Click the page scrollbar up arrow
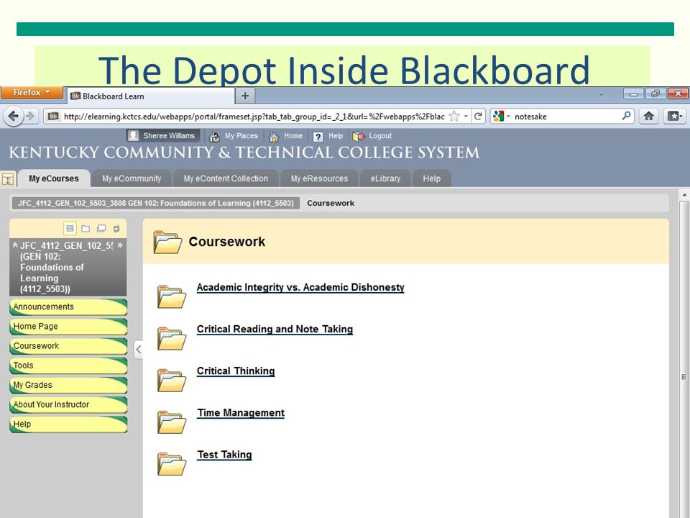 (x=684, y=195)
